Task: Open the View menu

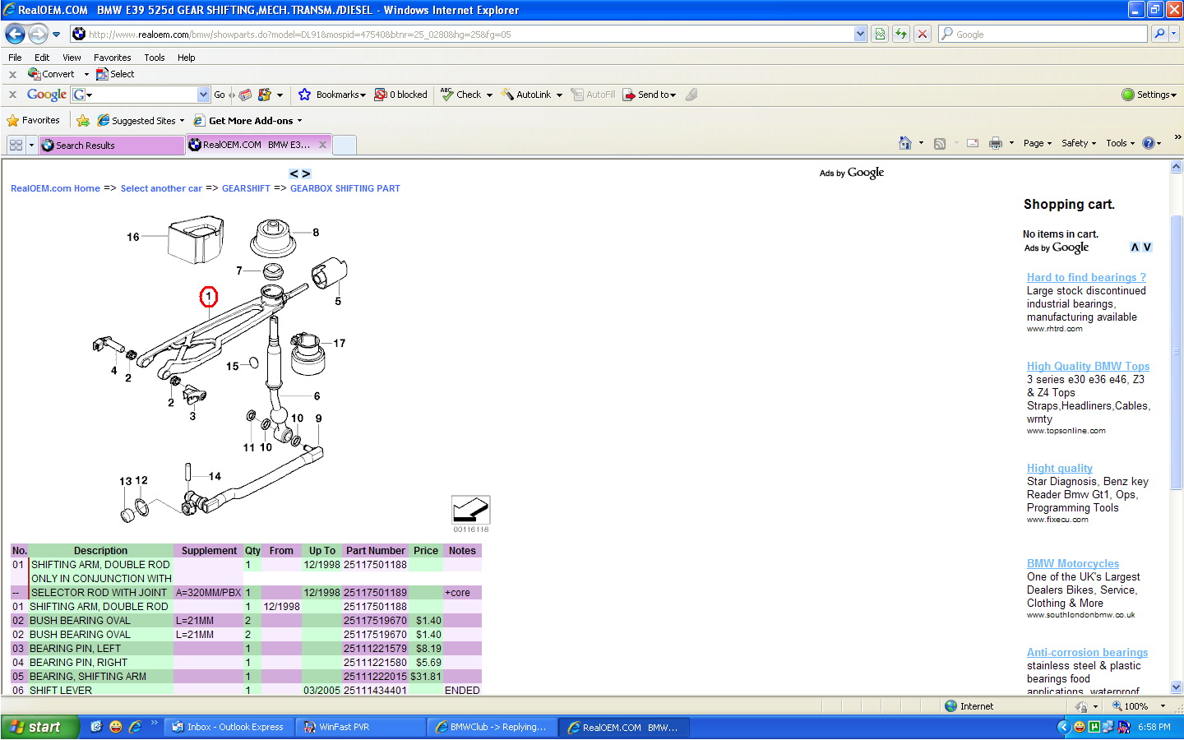Action: (72, 58)
